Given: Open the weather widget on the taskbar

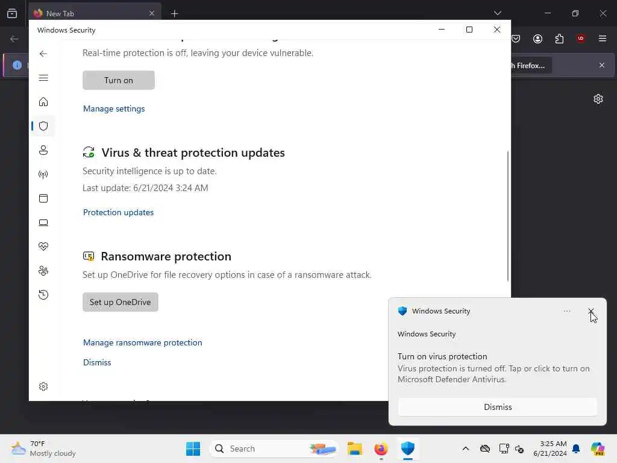Looking at the screenshot, I should [x=43, y=449].
